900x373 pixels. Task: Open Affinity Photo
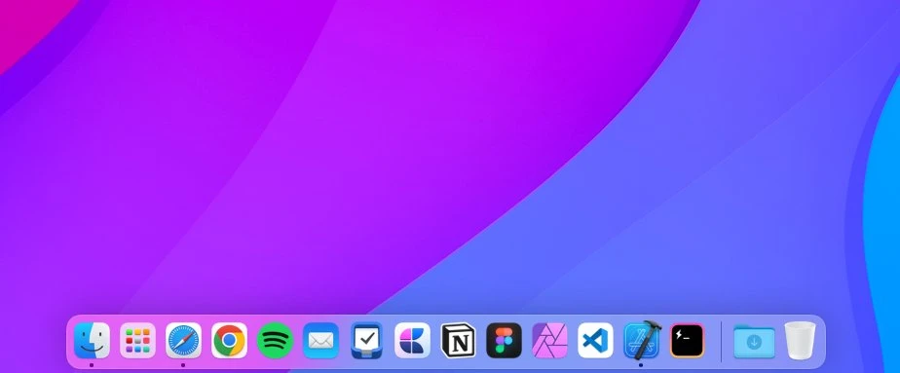tap(550, 340)
